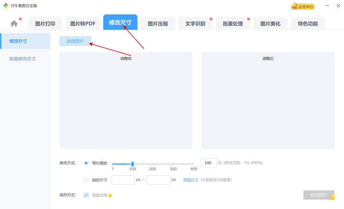Open the 图片压缩 tab
This screenshot has width=344, height=209.
point(158,24)
